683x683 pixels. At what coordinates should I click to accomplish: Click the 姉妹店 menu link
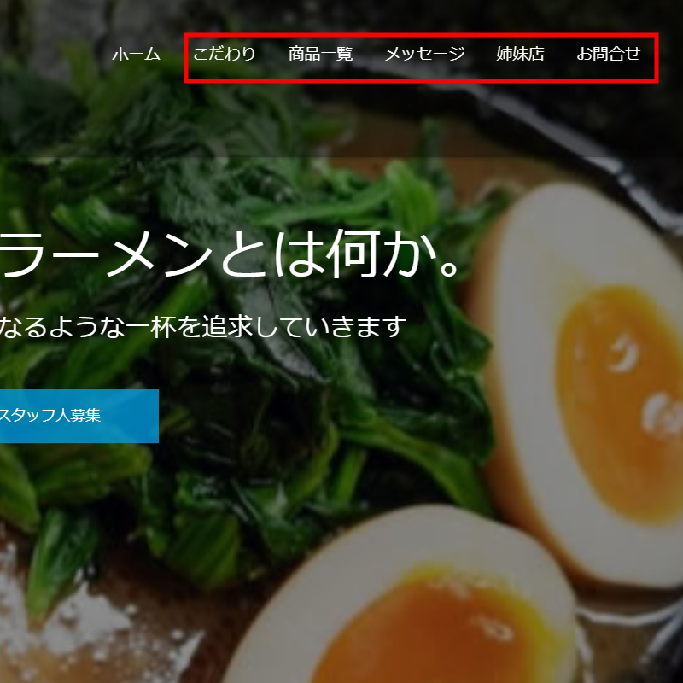[520, 54]
